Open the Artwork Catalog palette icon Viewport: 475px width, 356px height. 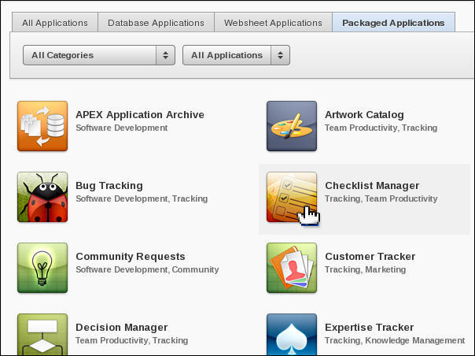(x=292, y=126)
